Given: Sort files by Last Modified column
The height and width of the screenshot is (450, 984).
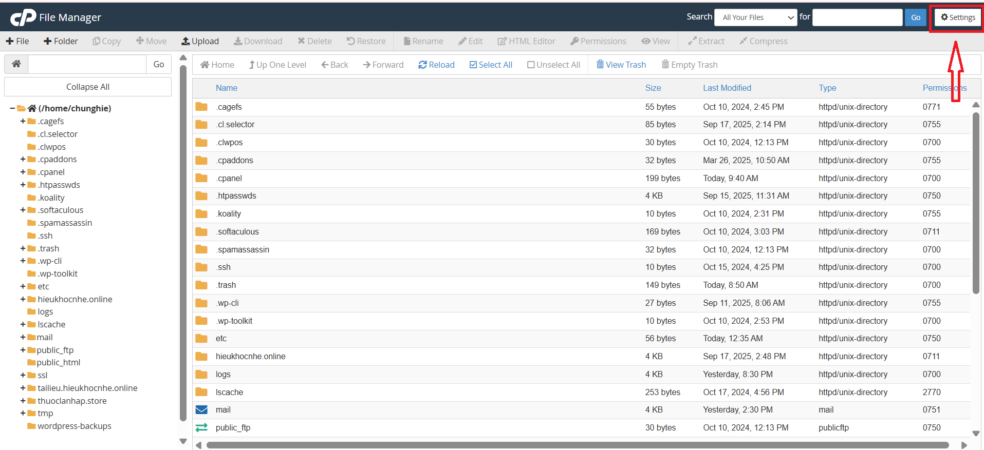Looking at the screenshot, I should point(727,88).
